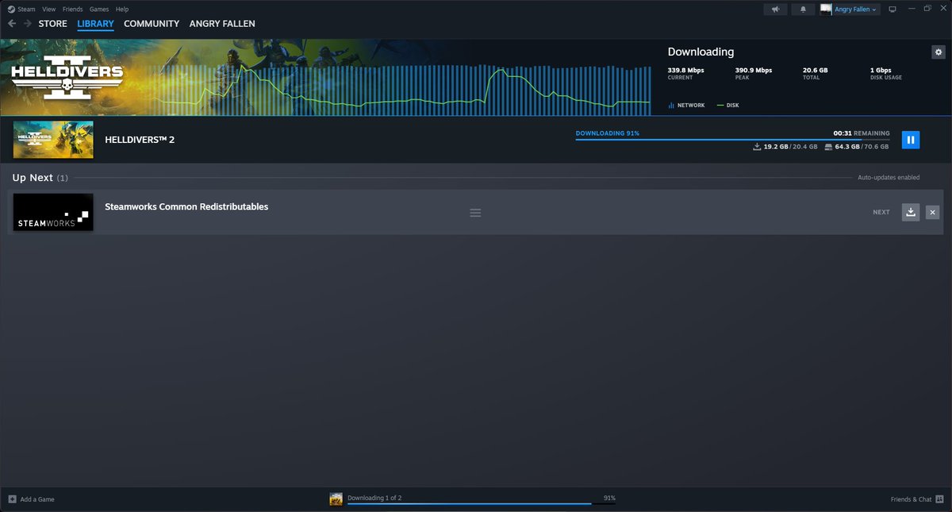Click the Steamworks logo thumbnail
Screen dimensions: 952x512
point(53,213)
